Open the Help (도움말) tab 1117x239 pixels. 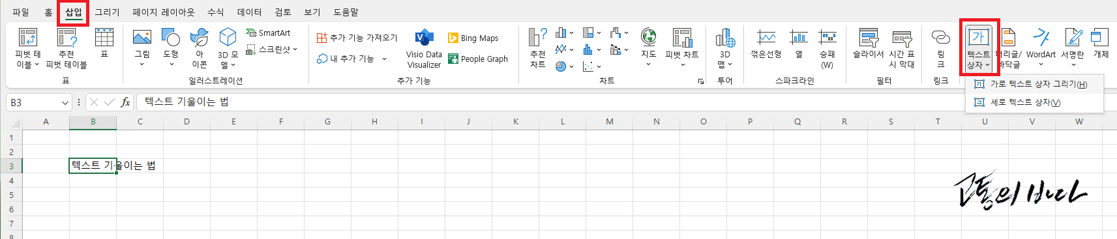(346, 12)
